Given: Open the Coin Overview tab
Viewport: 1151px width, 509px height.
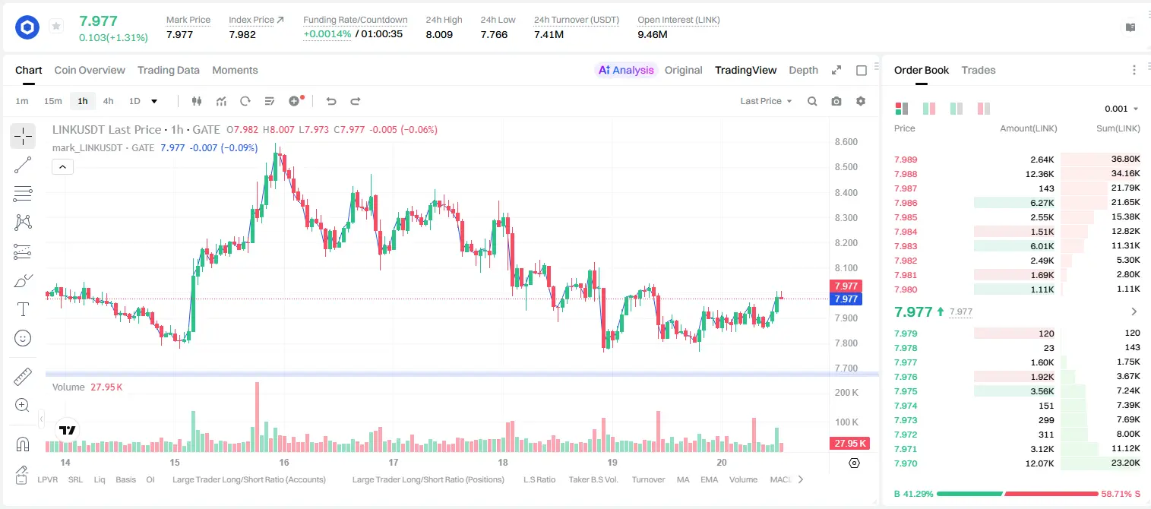Looking at the screenshot, I should point(90,70).
